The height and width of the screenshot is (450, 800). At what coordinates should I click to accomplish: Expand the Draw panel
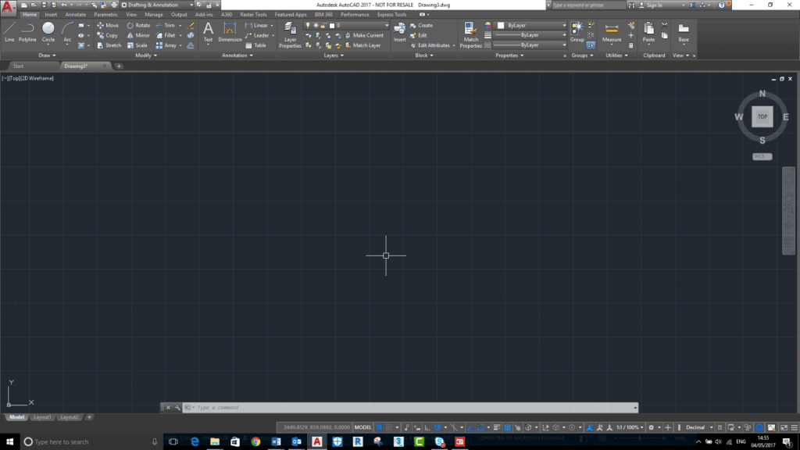click(47, 55)
